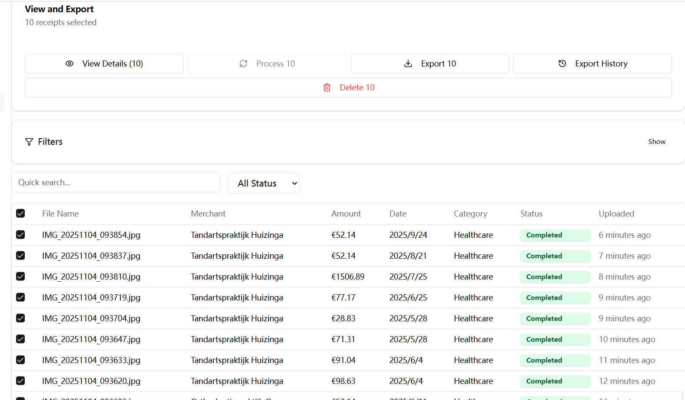Click the Uploaded column header
This screenshot has height=400, width=685.
[616, 213]
